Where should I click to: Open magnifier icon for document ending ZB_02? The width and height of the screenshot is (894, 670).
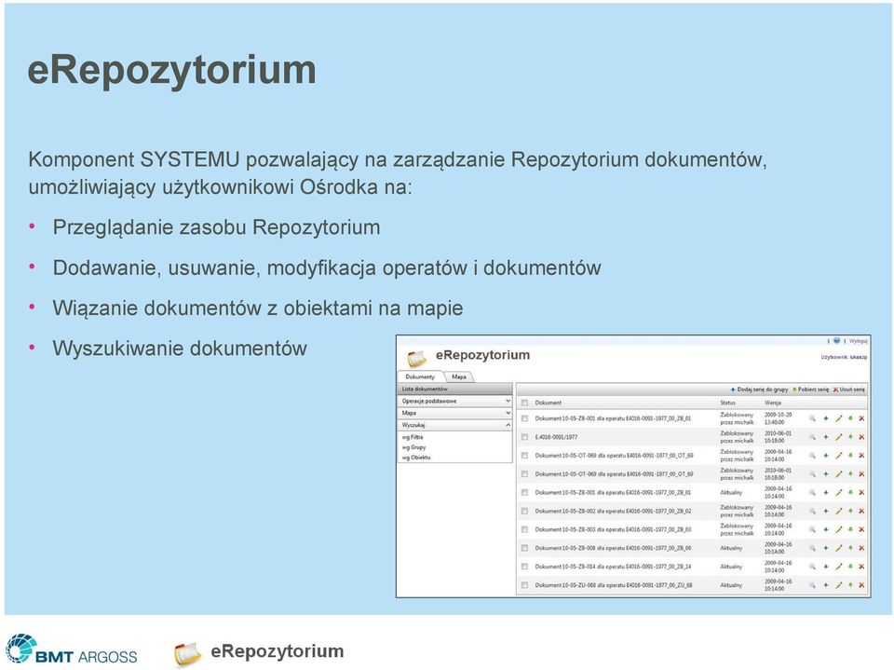(812, 512)
